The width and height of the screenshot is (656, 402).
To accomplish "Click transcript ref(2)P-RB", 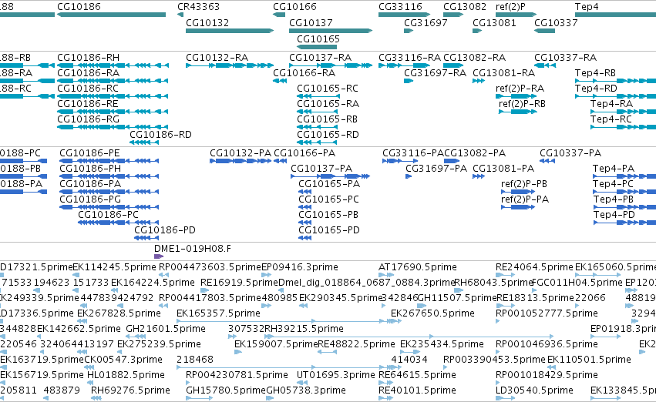I will click(x=523, y=104).
